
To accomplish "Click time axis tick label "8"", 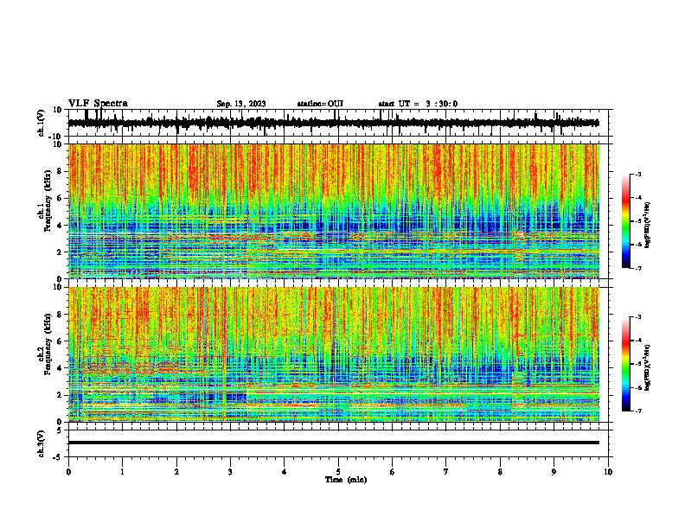I will pyautogui.click(x=500, y=472).
